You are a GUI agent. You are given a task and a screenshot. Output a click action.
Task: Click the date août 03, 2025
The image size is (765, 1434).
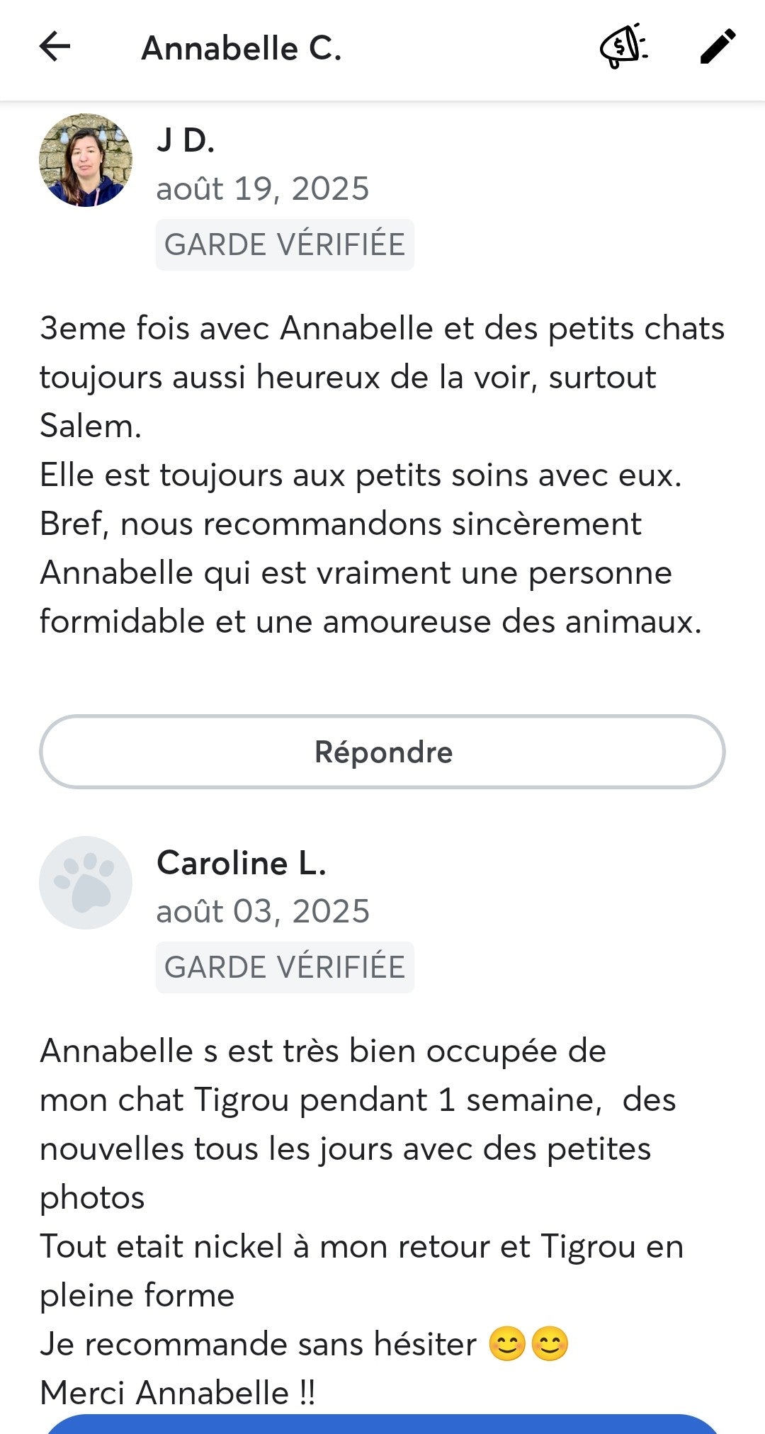pyautogui.click(x=263, y=912)
